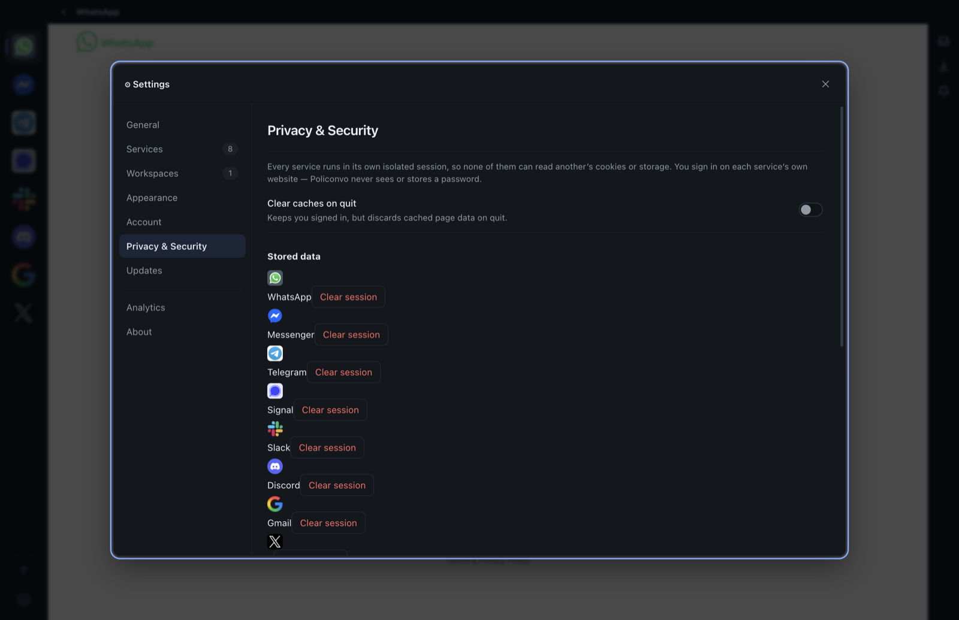Clear the Gmail session

(x=328, y=524)
